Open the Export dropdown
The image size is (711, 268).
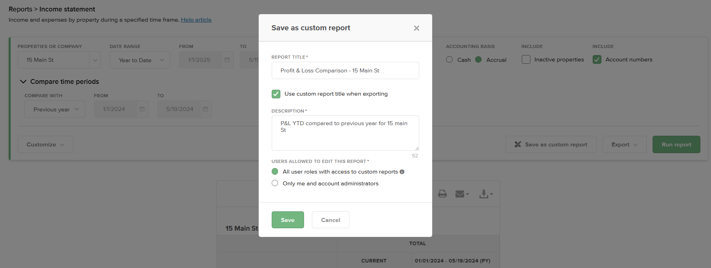point(625,144)
